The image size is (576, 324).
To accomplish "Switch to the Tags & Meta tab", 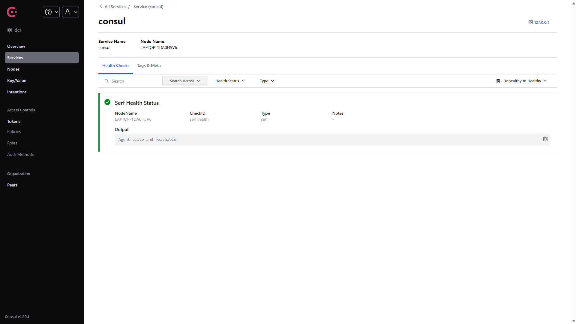I will (x=149, y=65).
